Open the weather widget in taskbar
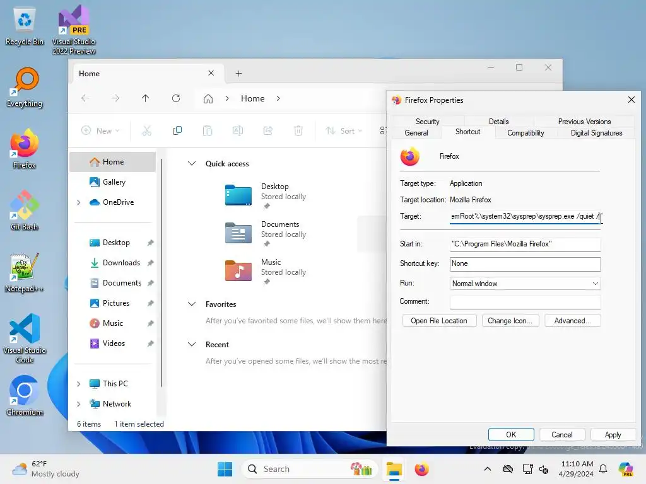The width and height of the screenshot is (646, 484). pyautogui.click(x=45, y=469)
